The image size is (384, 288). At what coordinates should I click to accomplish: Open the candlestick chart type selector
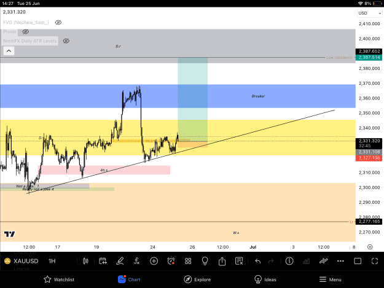pos(85,261)
